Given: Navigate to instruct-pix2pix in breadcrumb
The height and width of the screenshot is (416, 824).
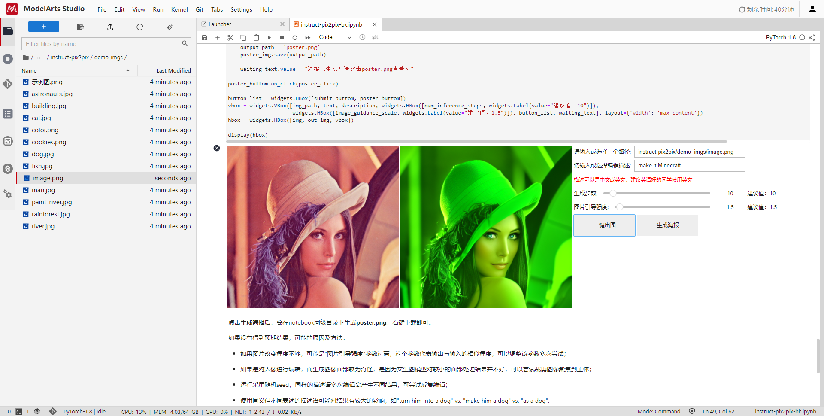Looking at the screenshot, I should tap(70, 58).
